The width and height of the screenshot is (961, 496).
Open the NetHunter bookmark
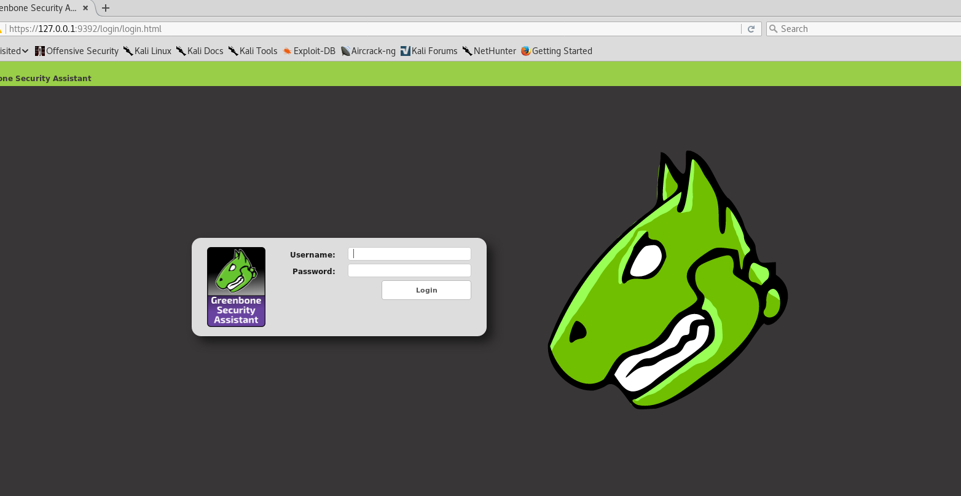click(489, 51)
